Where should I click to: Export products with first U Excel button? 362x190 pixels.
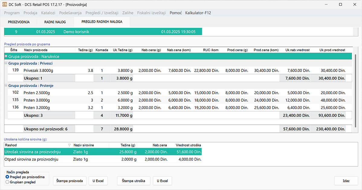[98, 181]
